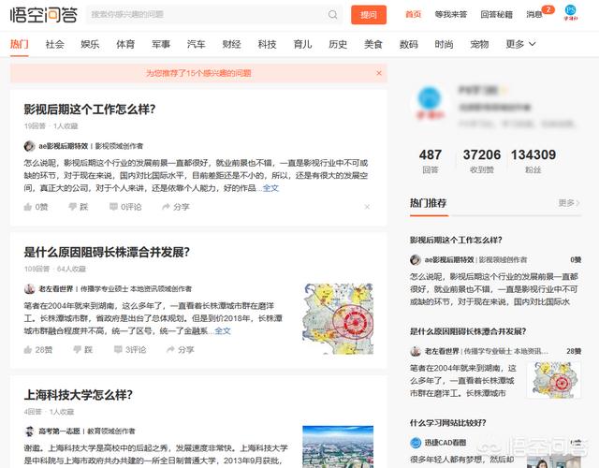Like the 影视后期 answer (0赞)
Viewport: 599px width, 468px height.
[x=36, y=207]
